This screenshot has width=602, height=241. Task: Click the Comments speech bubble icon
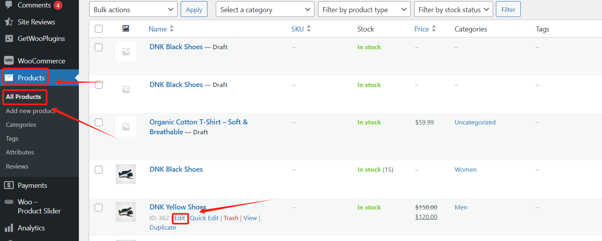click(x=9, y=5)
